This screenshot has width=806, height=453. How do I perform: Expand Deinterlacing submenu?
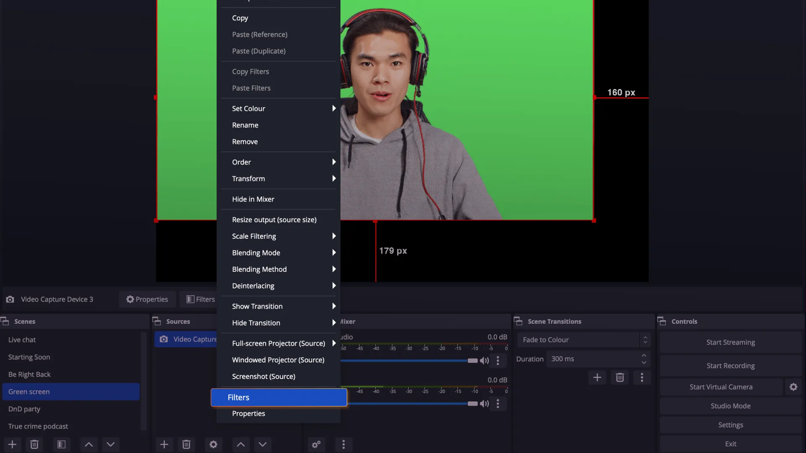[x=279, y=286]
